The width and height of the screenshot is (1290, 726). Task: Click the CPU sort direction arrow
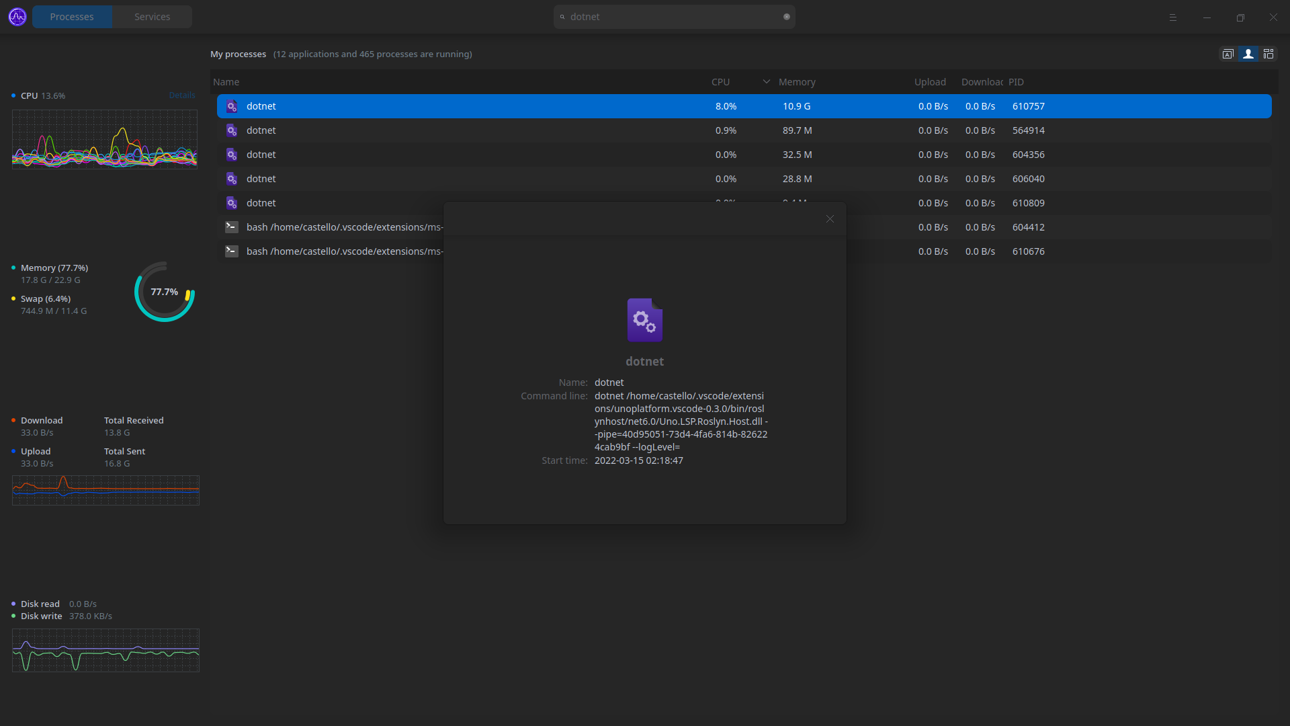(x=767, y=81)
